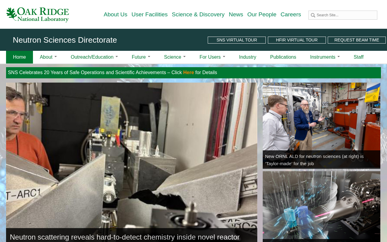Go to the Publications menu item
The height and width of the screenshot is (242, 387).
point(283,57)
